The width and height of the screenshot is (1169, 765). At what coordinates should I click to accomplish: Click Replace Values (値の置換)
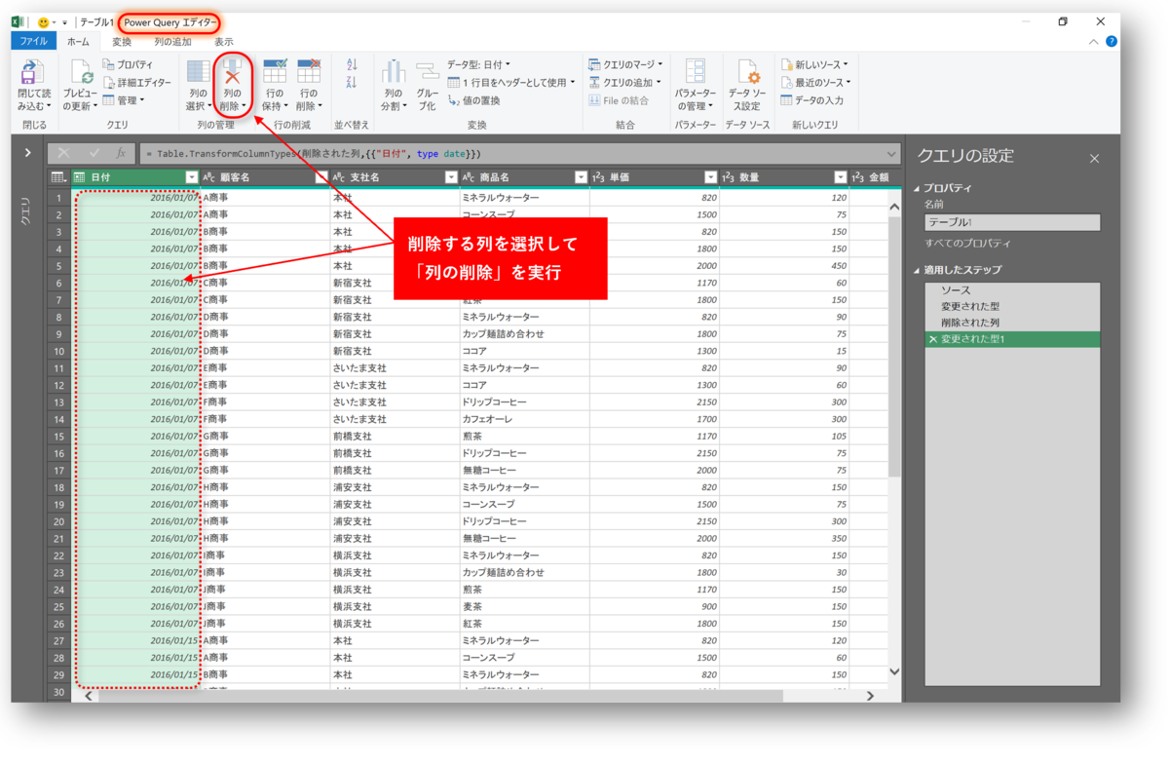(x=474, y=100)
